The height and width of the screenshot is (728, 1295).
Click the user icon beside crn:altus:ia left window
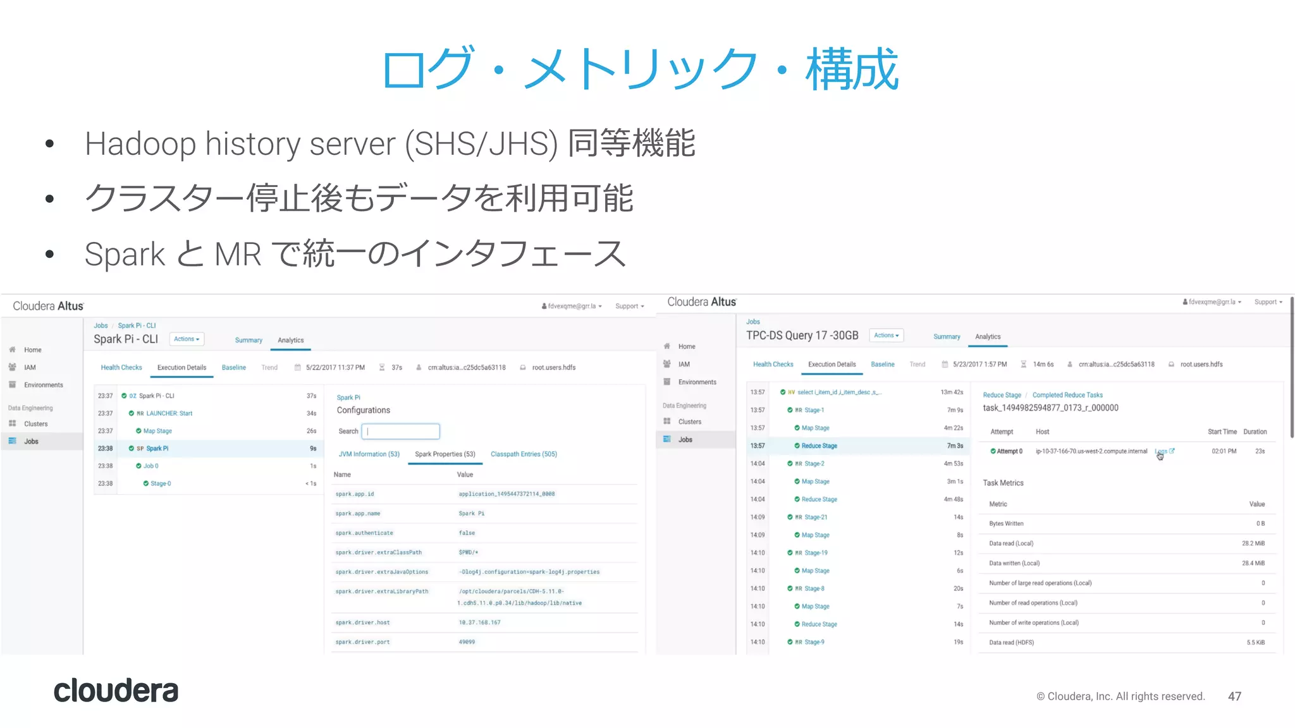[419, 368]
